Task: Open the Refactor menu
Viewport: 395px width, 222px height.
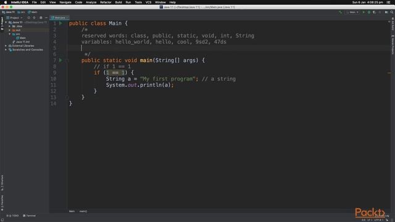Action: point(106,2)
